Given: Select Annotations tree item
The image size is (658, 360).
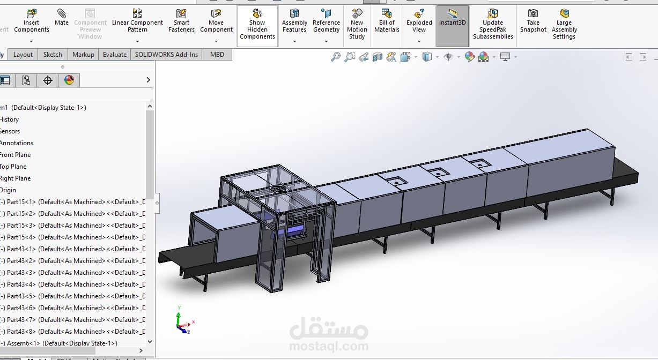Looking at the screenshot, I should pyautogui.click(x=17, y=143).
